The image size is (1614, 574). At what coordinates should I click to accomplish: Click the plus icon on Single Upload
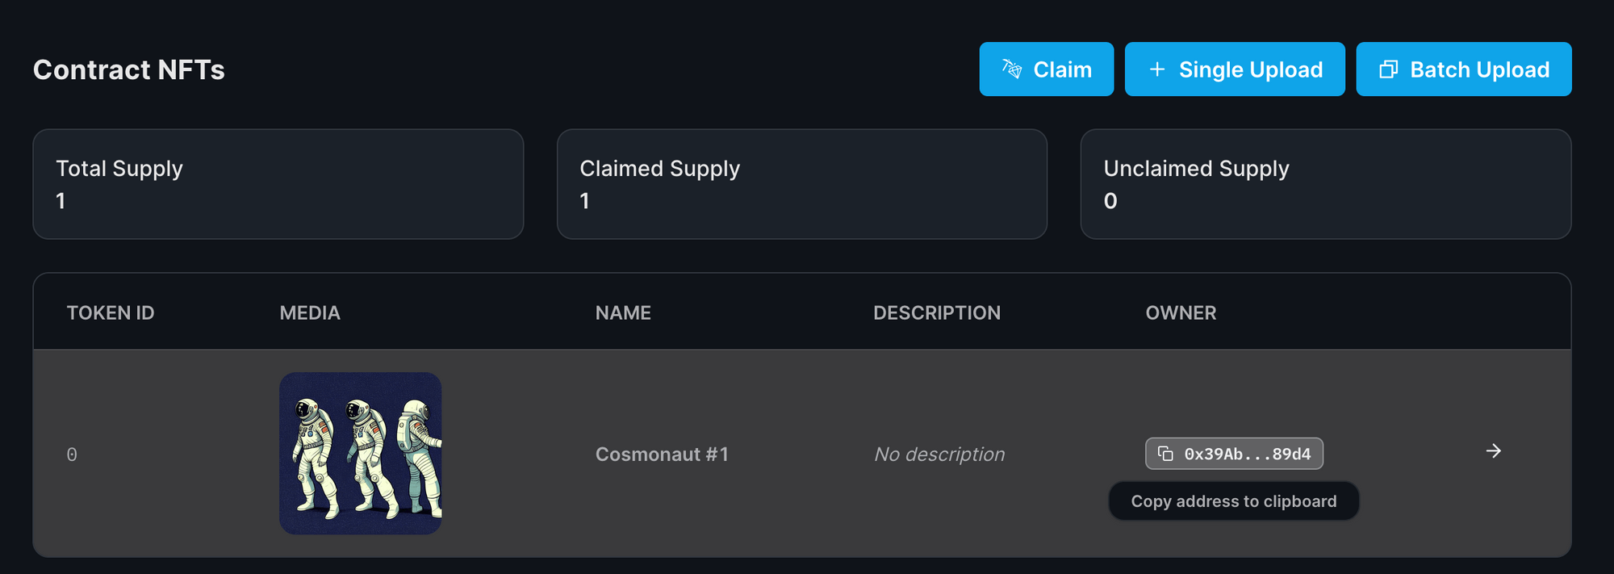pos(1157,69)
